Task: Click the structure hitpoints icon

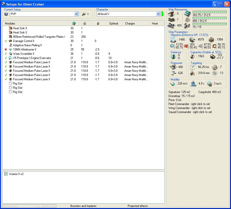Action: 211,39
